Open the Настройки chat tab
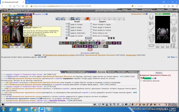 [121, 72]
